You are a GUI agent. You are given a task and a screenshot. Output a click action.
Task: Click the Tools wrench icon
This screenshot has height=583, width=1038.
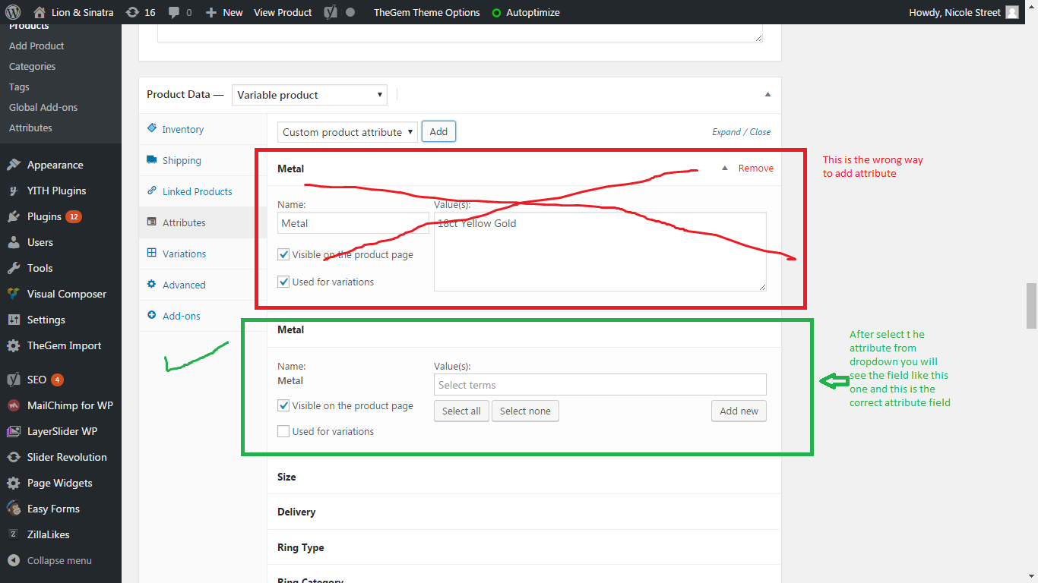14,268
